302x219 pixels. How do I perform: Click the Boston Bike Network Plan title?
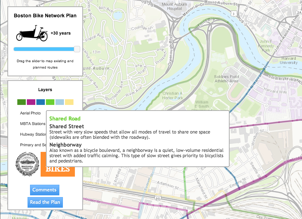click(x=45, y=16)
